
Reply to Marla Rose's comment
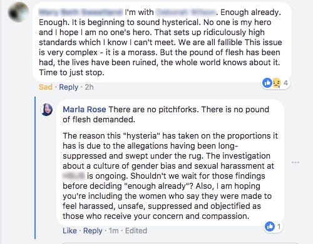(x=93, y=231)
